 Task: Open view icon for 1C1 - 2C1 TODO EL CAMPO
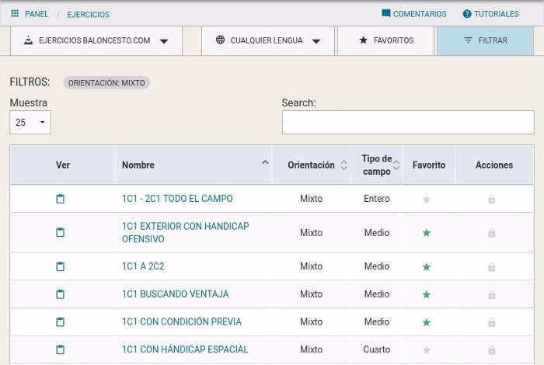(61, 199)
